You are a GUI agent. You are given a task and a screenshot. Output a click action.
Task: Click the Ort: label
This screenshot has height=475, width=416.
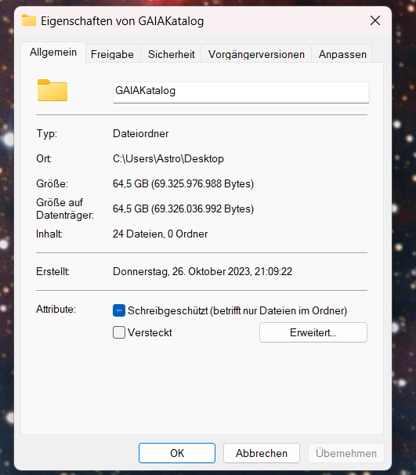tap(44, 159)
